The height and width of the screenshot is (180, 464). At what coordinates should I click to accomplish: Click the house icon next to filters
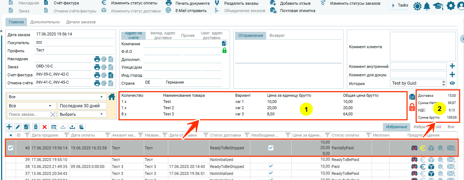(x=112, y=97)
